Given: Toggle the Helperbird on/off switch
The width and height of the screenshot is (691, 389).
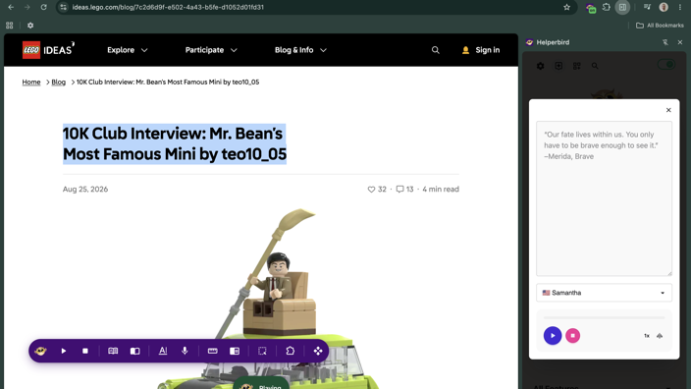Looking at the screenshot, I should pos(665,65).
